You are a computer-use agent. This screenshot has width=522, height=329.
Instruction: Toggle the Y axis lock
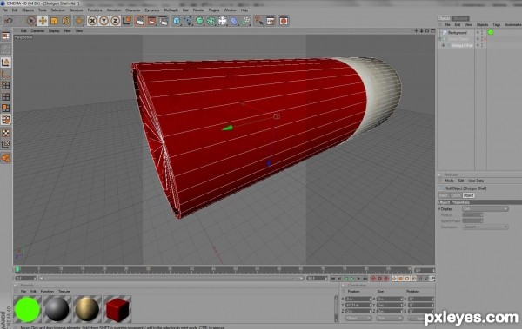point(104,21)
